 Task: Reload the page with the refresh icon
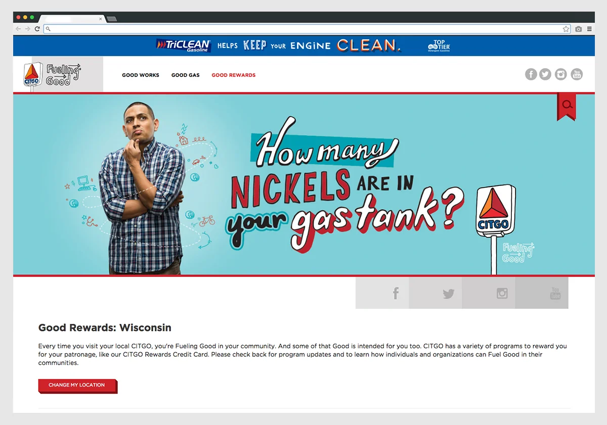pyautogui.click(x=37, y=29)
